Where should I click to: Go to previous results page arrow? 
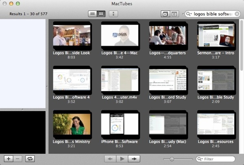click(110, 159)
